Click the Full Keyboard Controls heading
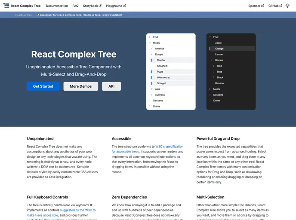 (x=47, y=197)
